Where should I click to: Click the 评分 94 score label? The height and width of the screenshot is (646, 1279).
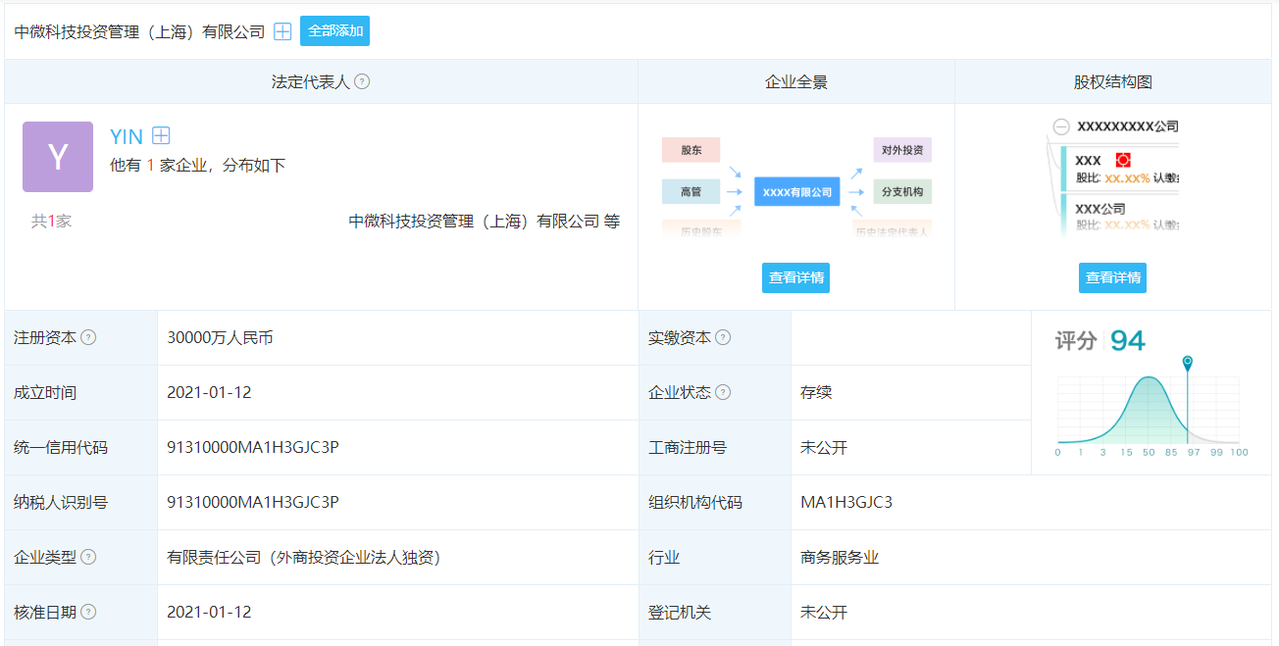click(1100, 341)
